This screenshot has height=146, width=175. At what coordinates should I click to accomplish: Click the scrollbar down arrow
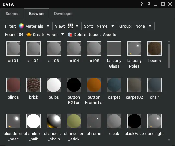coord(169,140)
